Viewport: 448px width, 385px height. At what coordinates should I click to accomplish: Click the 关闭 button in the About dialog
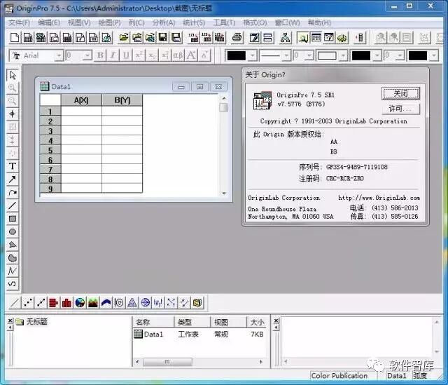click(x=400, y=93)
